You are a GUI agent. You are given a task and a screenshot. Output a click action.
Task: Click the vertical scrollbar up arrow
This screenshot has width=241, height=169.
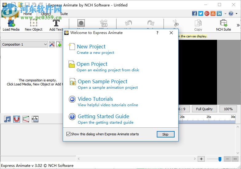238,127
